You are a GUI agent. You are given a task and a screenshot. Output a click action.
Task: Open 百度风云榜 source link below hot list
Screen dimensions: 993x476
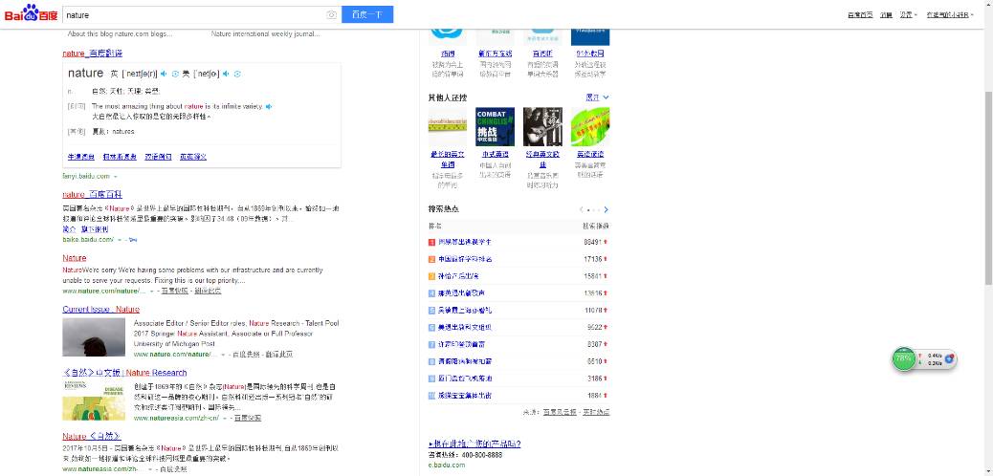point(560,412)
